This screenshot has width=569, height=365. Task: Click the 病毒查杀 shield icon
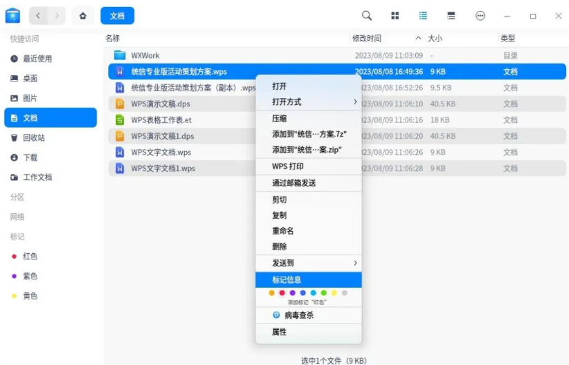276,315
